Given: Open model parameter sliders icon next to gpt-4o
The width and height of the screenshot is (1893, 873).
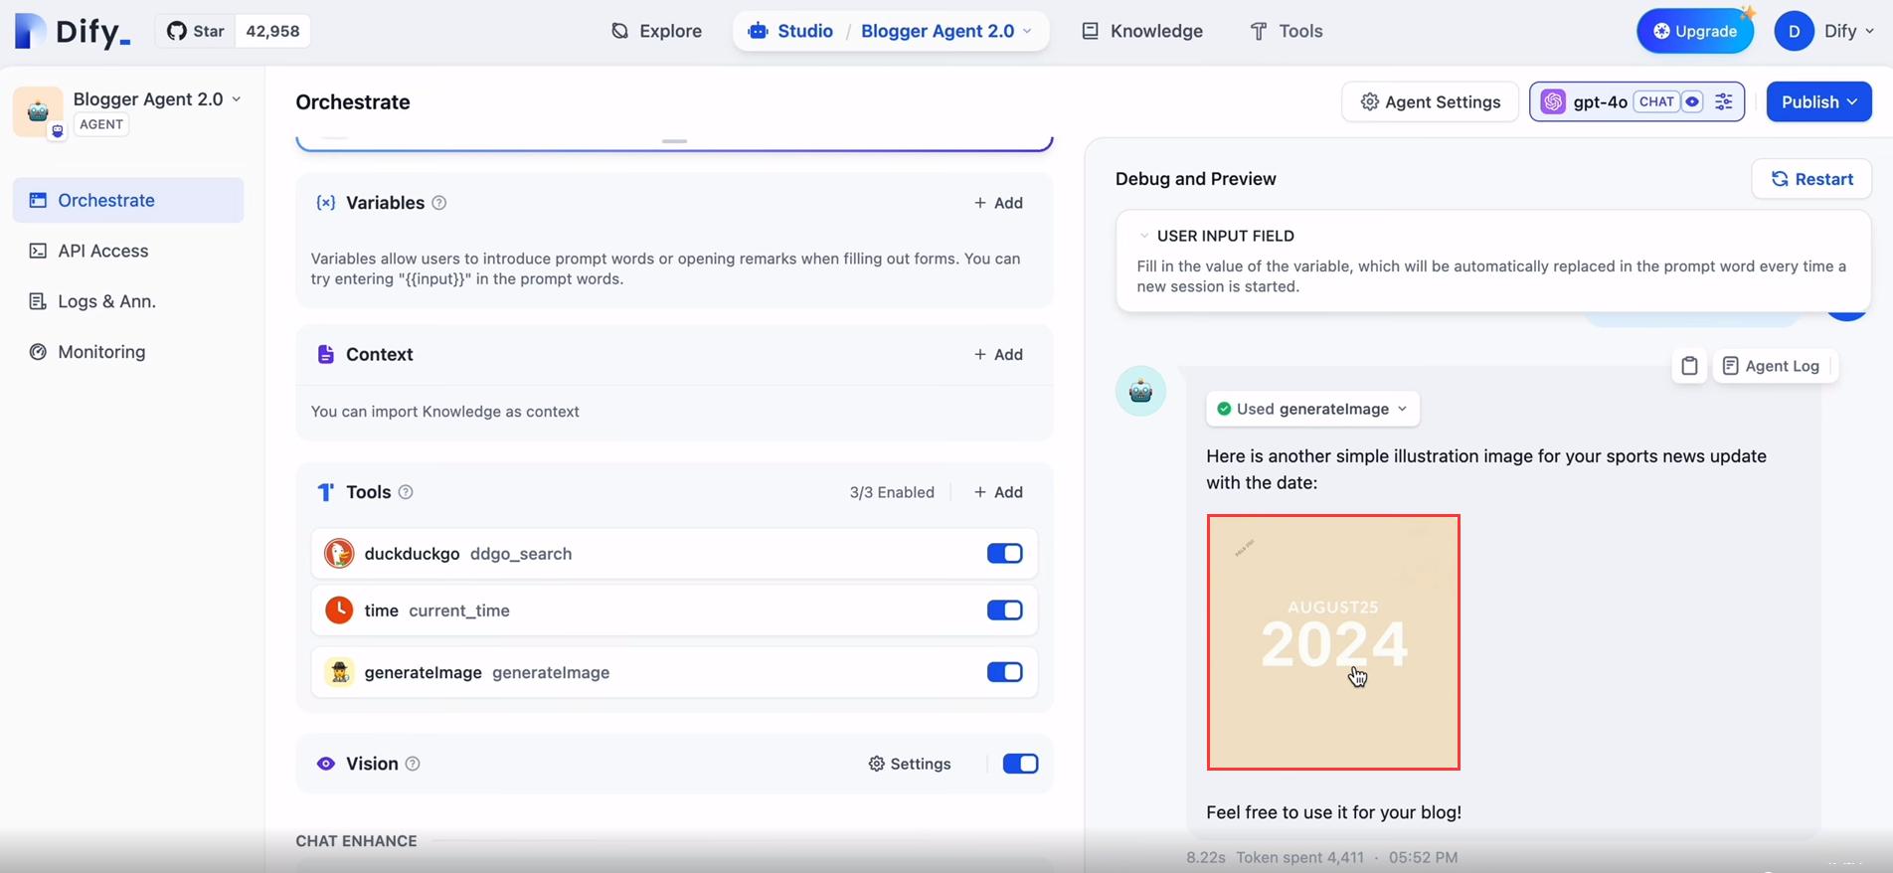Looking at the screenshot, I should pos(1724,101).
